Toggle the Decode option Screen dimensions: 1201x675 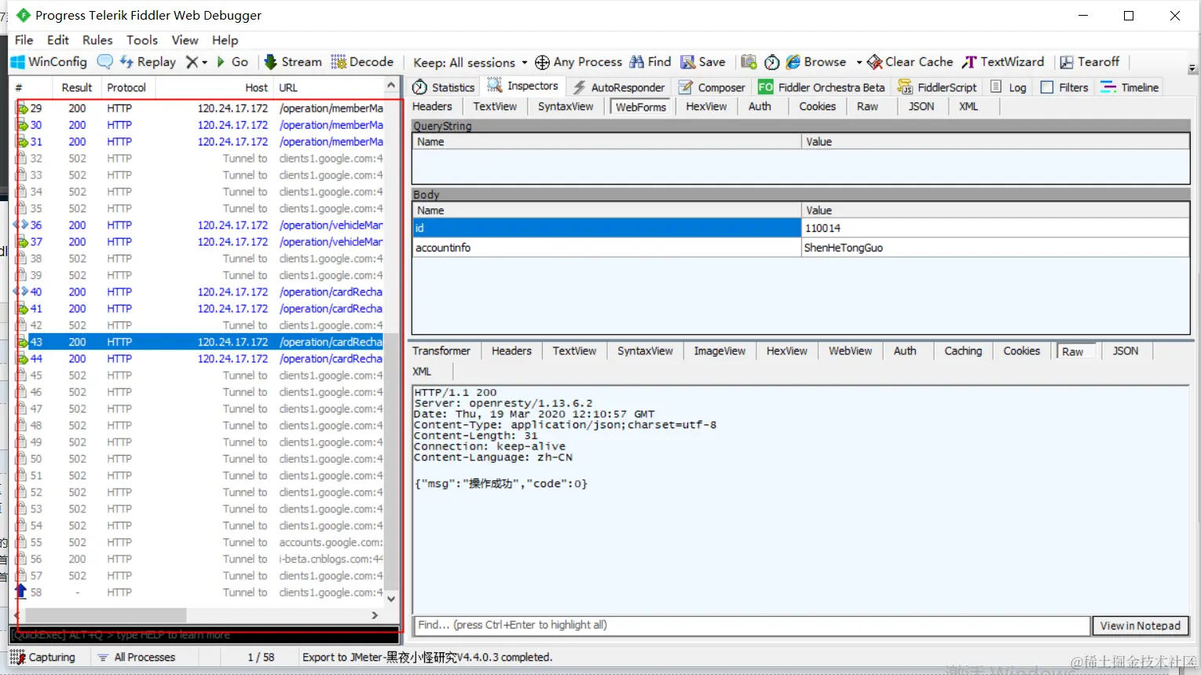tap(362, 62)
